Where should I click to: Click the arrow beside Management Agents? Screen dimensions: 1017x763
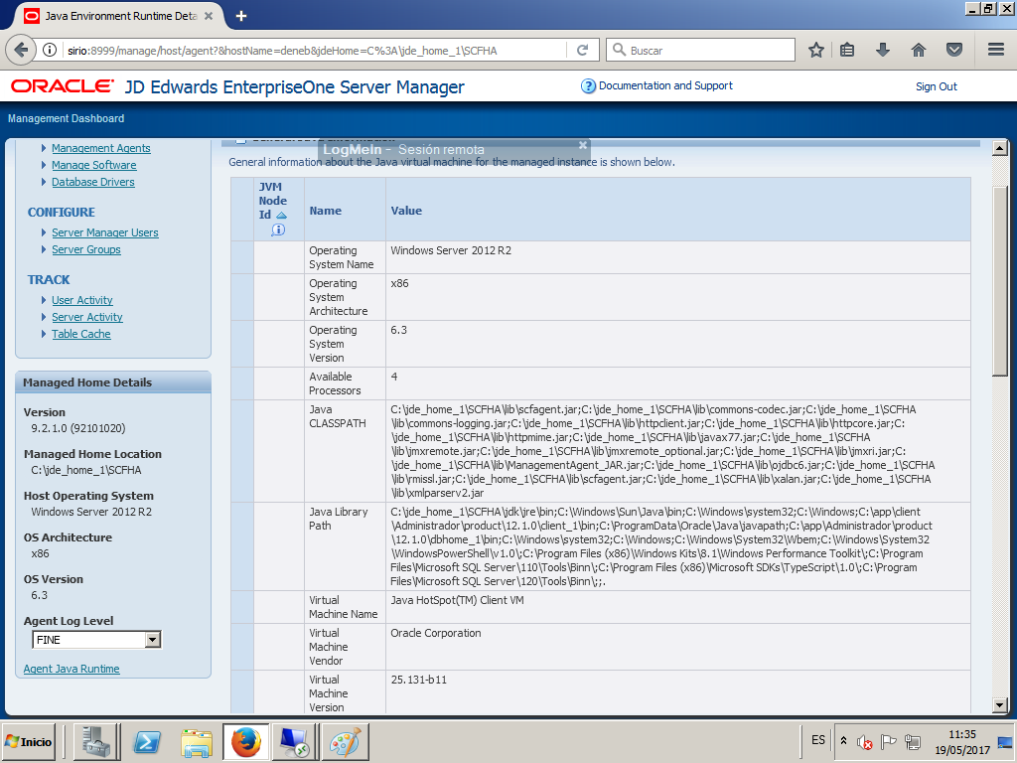(x=44, y=148)
